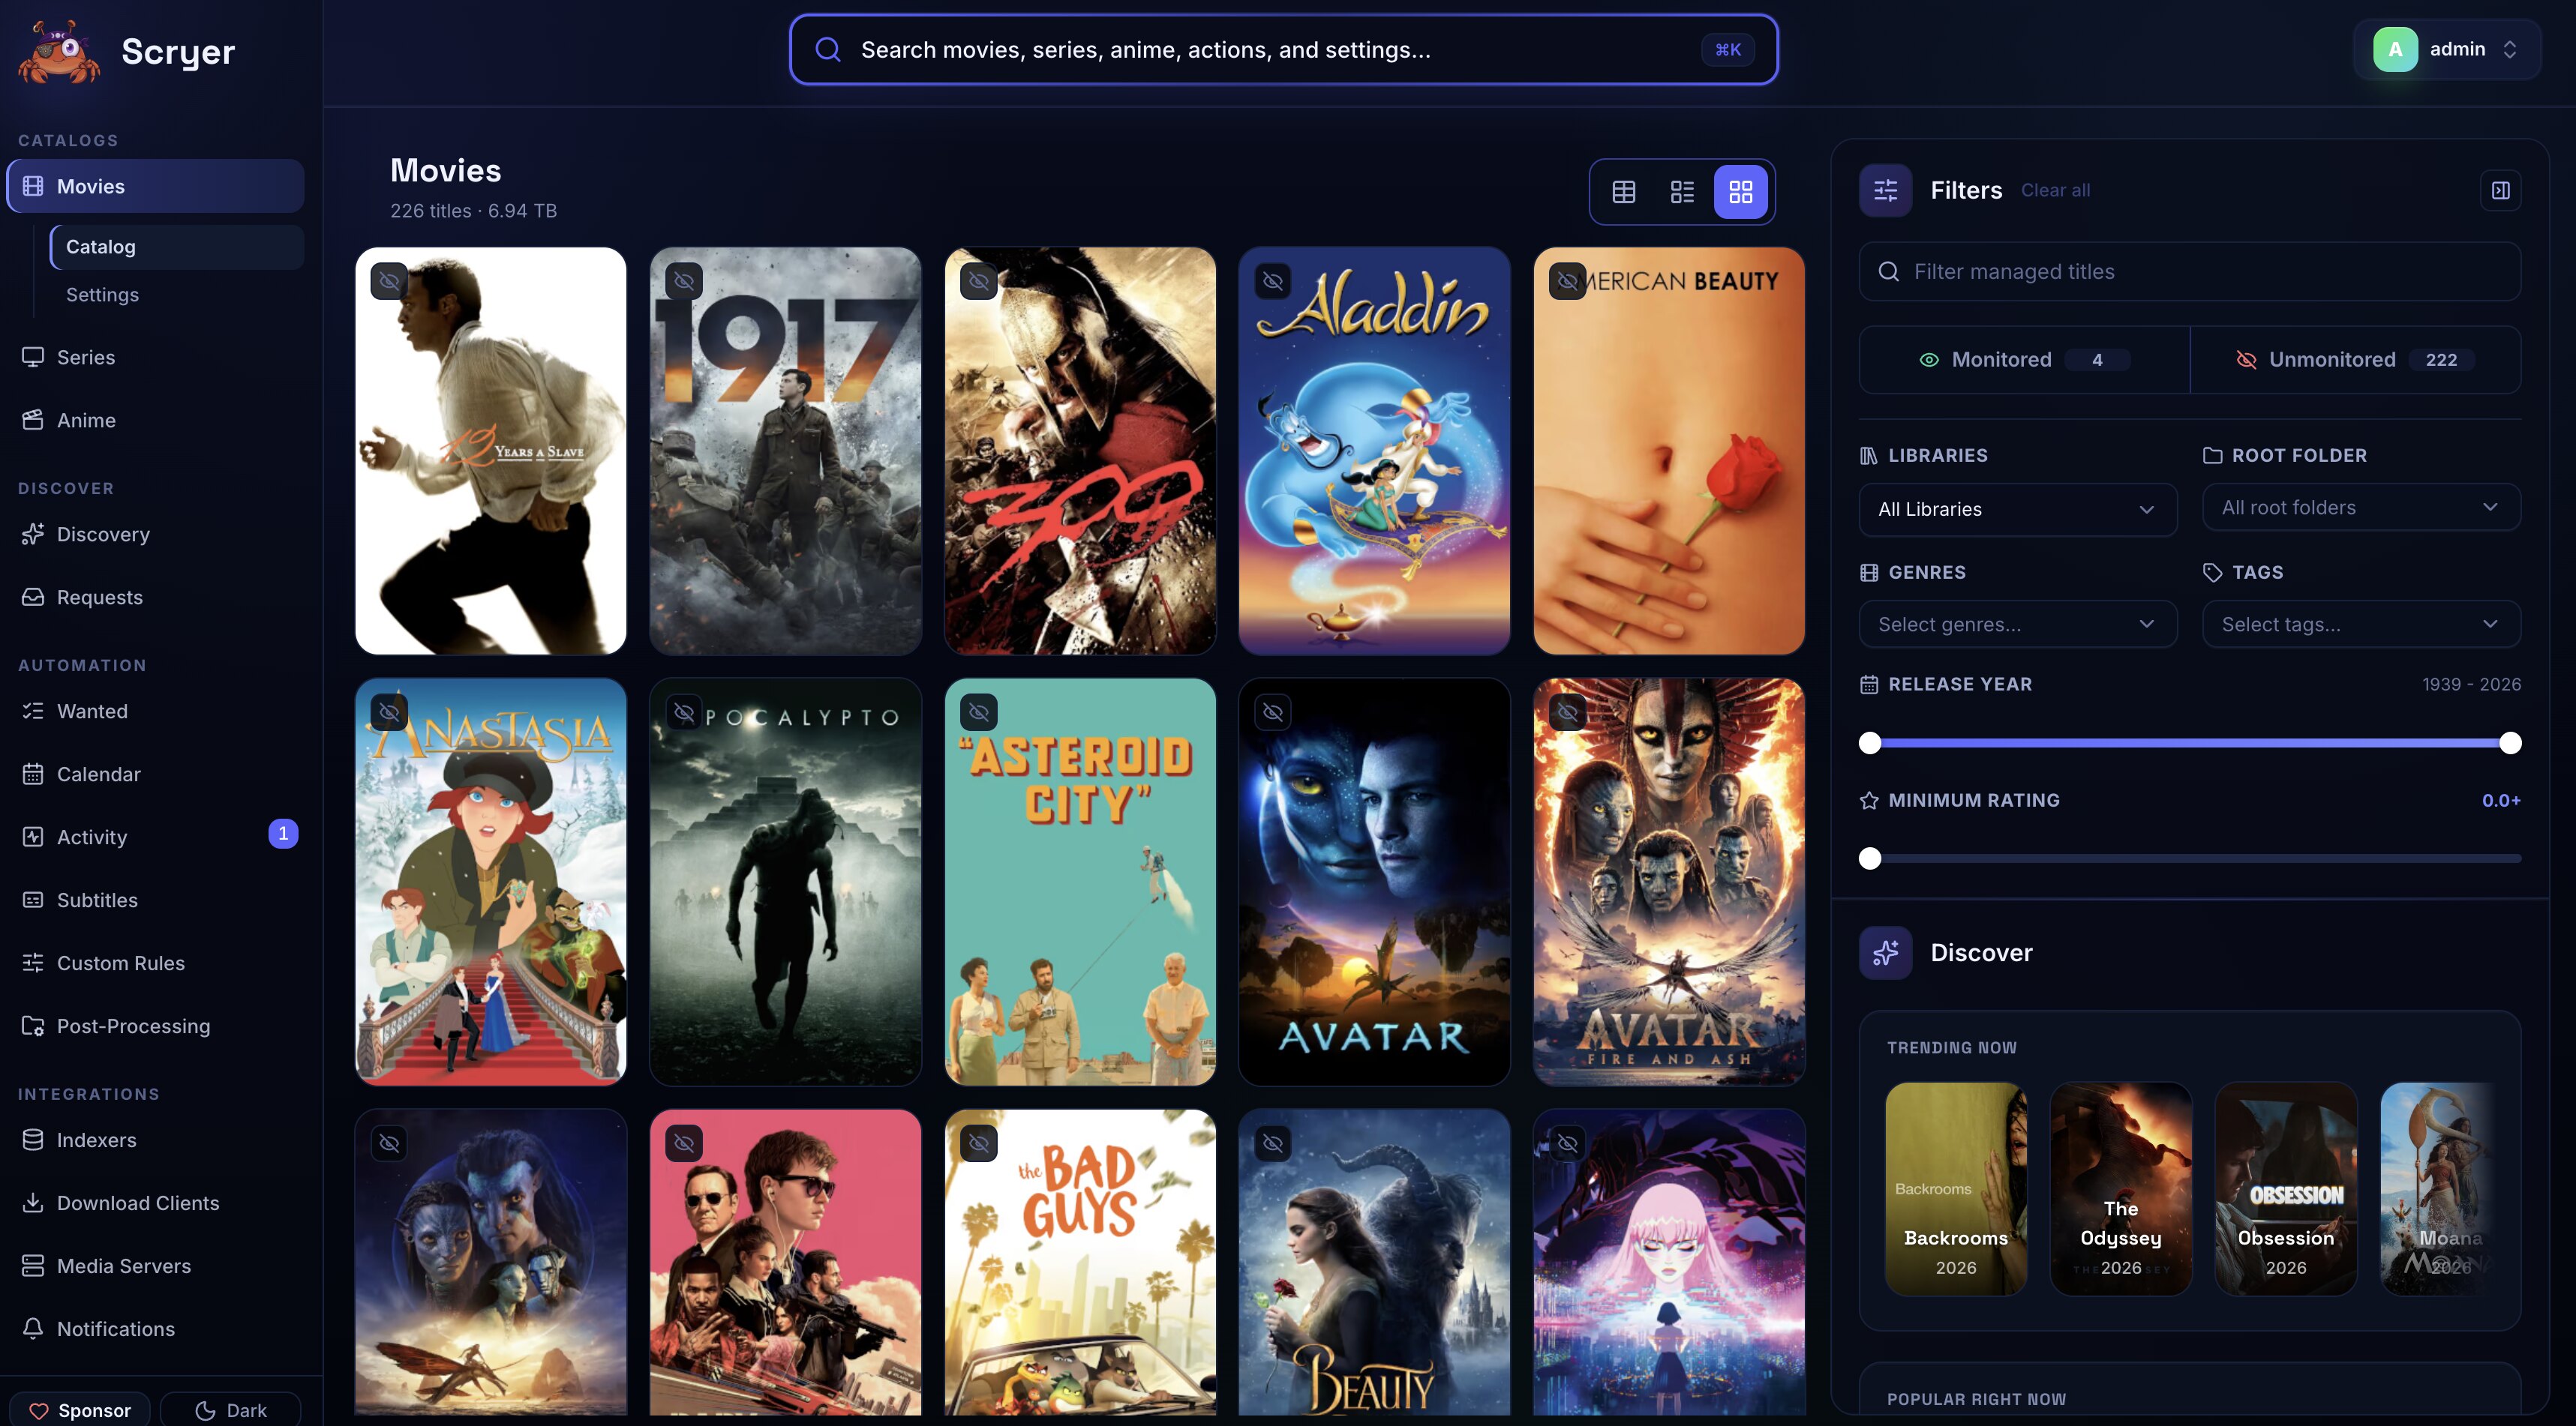Viewport: 2576px width, 1426px height.
Task: Click the release year minimum slider handle
Action: pos(1869,742)
